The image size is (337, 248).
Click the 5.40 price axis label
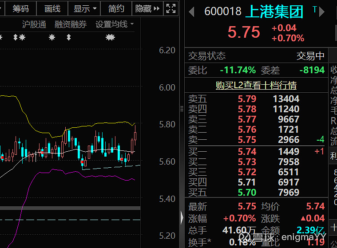pyautogui.click(x=167, y=199)
